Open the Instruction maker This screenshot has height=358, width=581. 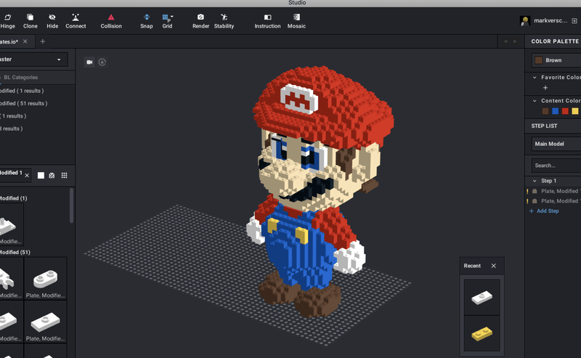pos(267,20)
